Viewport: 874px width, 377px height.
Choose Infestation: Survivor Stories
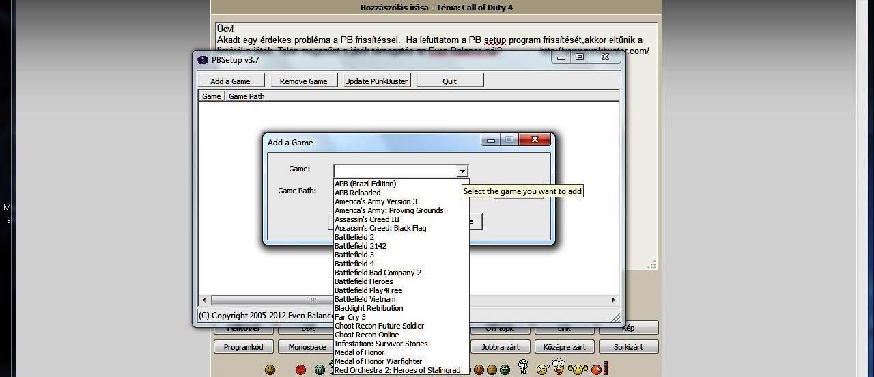pos(401,344)
